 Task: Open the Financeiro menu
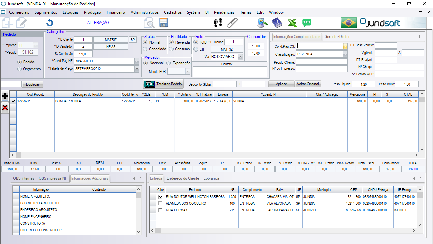click(x=116, y=12)
